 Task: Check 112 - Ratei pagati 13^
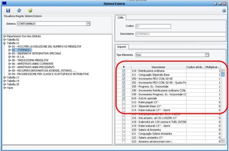124,102
